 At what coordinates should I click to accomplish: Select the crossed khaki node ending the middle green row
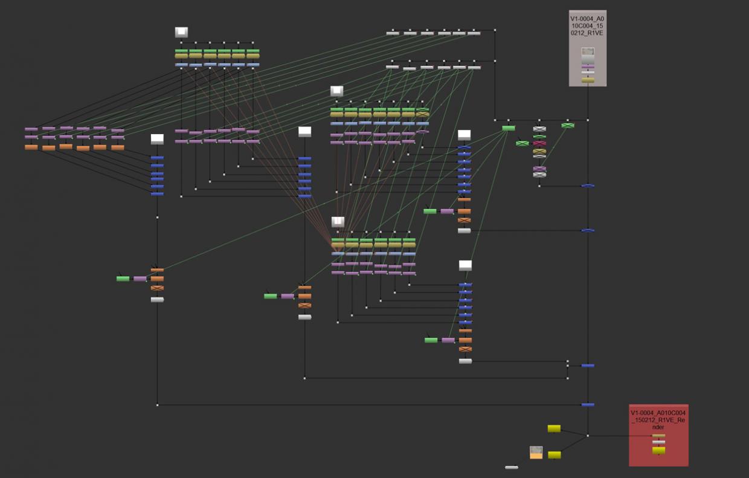tap(422, 114)
